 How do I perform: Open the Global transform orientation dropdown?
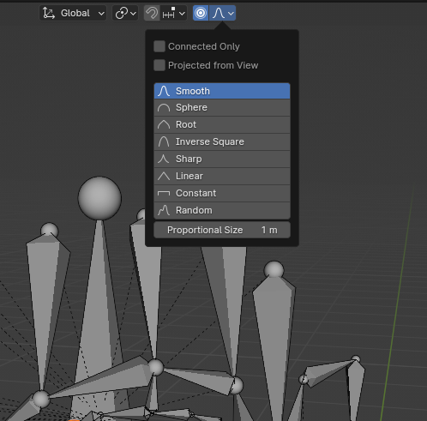click(73, 13)
